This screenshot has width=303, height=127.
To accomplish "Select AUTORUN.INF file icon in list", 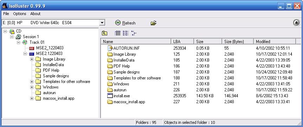I will 110,48.
